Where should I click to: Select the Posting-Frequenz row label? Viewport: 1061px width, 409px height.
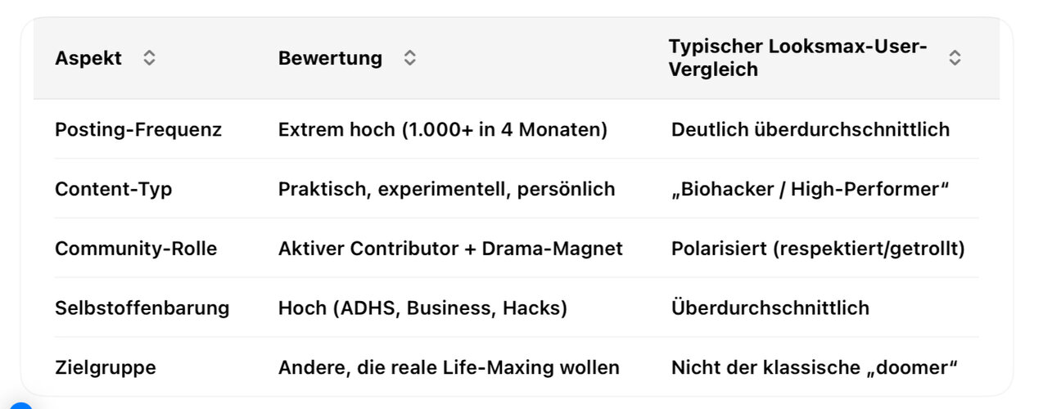pos(138,129)
